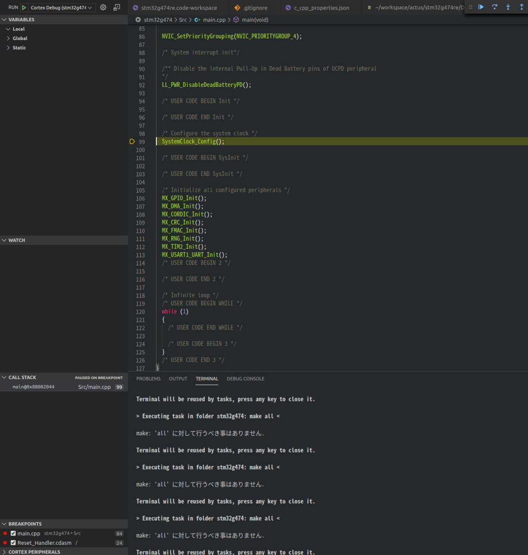This screenshot has width=528, height=555.
Task: Click the breakpoint line badge 84
Action: 119,534
